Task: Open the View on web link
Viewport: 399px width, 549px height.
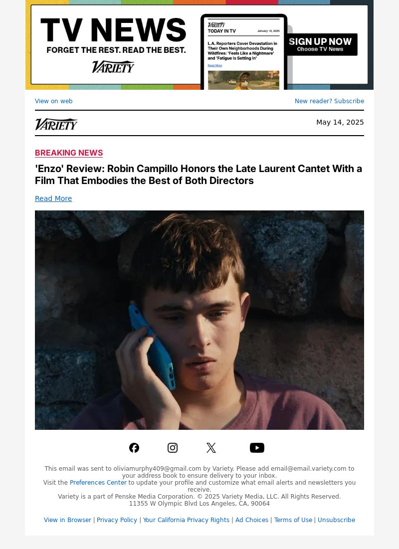Action: (53, 101)
